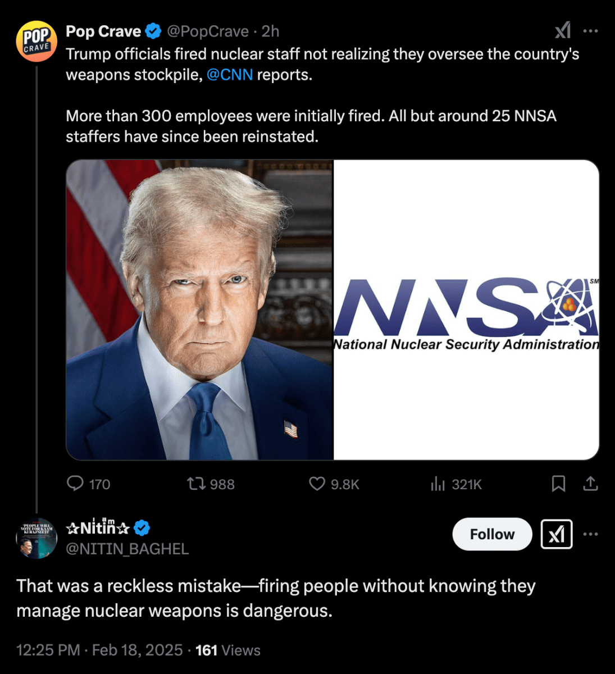Open the 12:25 PM Feb 18 timestamp
Image resolution: width=615 pixels, height=674 pixels.
point(99,650)
